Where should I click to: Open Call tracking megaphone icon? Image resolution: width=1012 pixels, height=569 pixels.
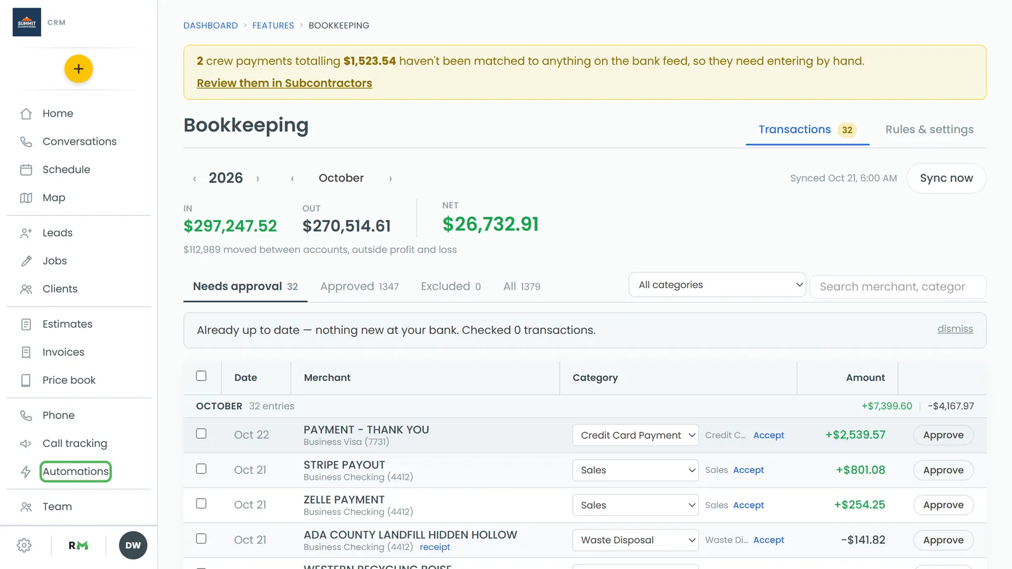26,444
